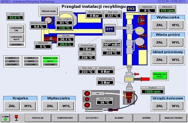Image resolution: width=188 pixels, height=123 pixels.
Task: Edit the 45.0 % Ładowanie setpoint
Action: pyautogui.click(x=15, y=18)
